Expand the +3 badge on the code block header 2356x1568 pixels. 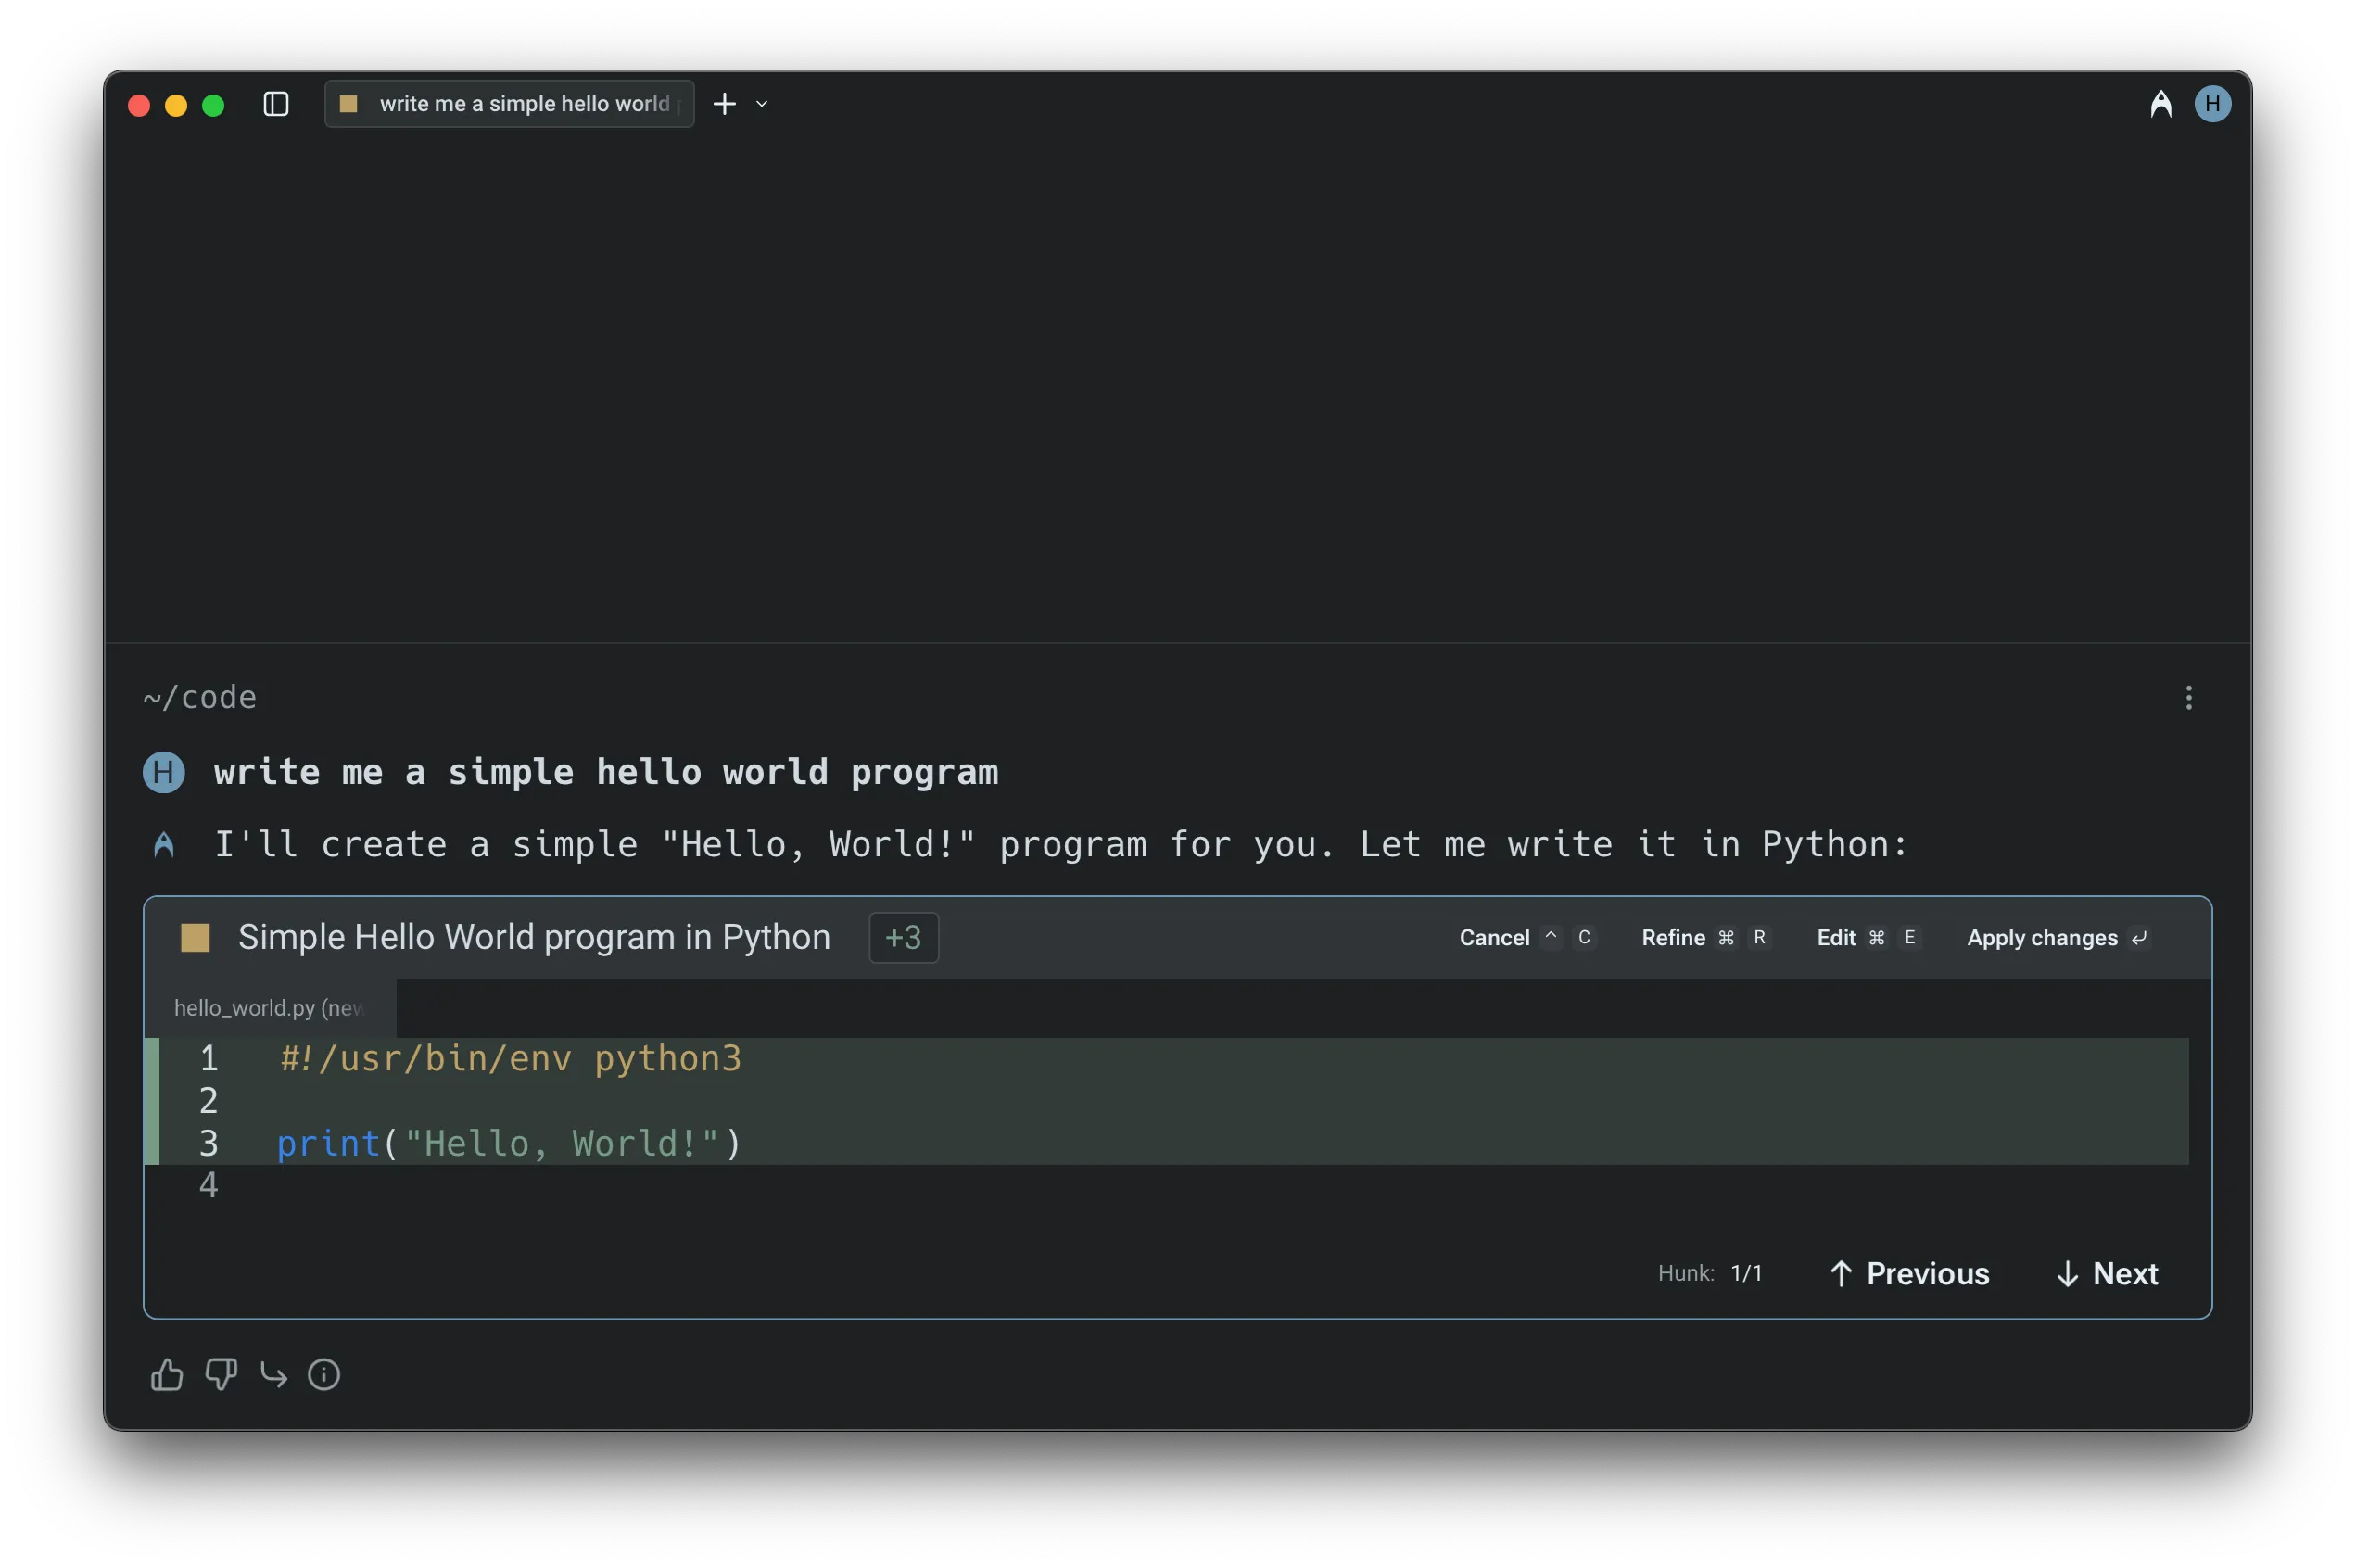[902, 938]
